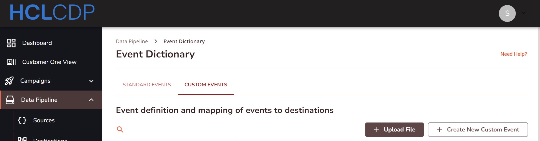540x141 pixels.
Task: Switch to the Standard Events tab
Action: (147, 85)
